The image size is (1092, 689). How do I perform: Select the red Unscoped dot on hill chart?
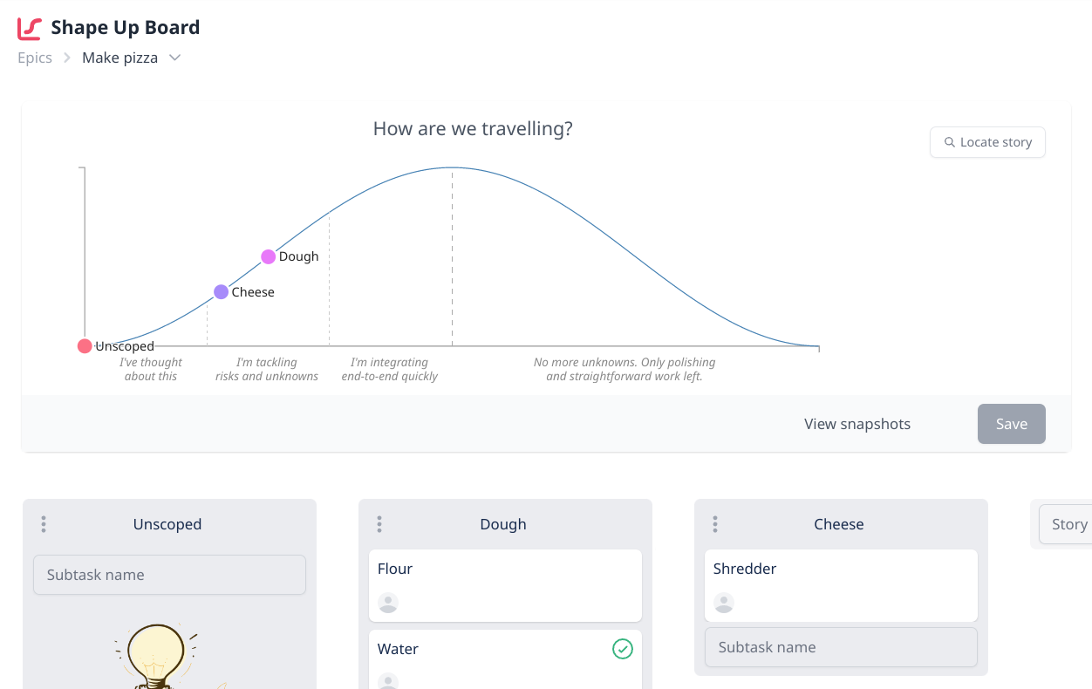[85, 346]
